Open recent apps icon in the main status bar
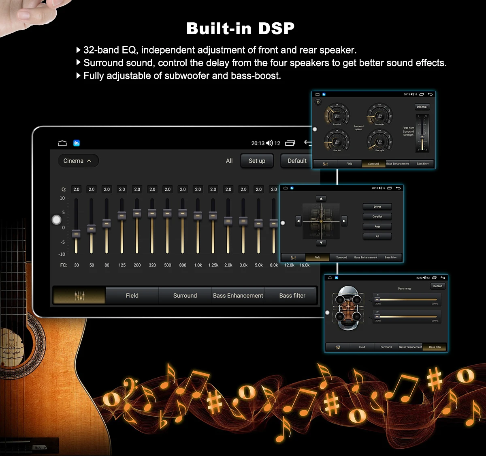This screenshot has width=486, height=456. (x=290, y=143)
